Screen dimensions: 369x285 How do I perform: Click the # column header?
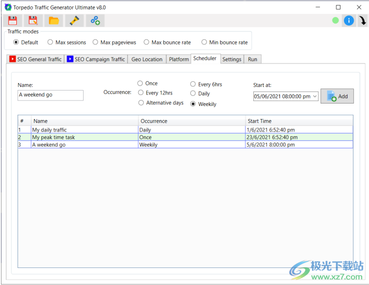25,121
